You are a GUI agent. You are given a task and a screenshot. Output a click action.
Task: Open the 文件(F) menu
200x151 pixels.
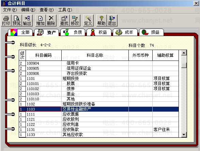coord(10,10)
